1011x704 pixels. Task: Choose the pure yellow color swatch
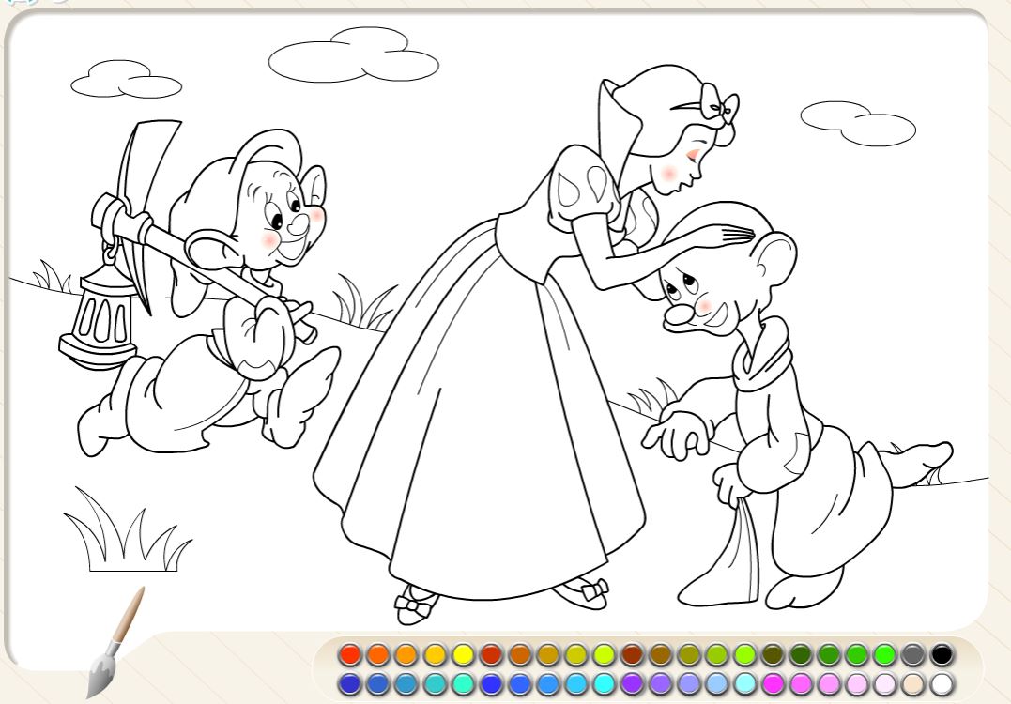[x=463, y=655]
